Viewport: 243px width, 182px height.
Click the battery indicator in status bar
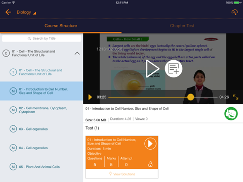[237, 3]
